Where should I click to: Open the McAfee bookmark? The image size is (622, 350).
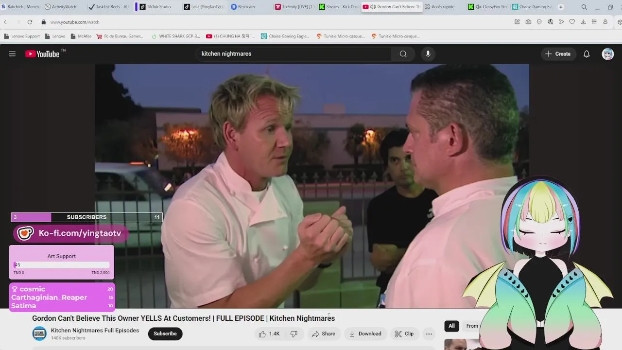click(81, 36)
